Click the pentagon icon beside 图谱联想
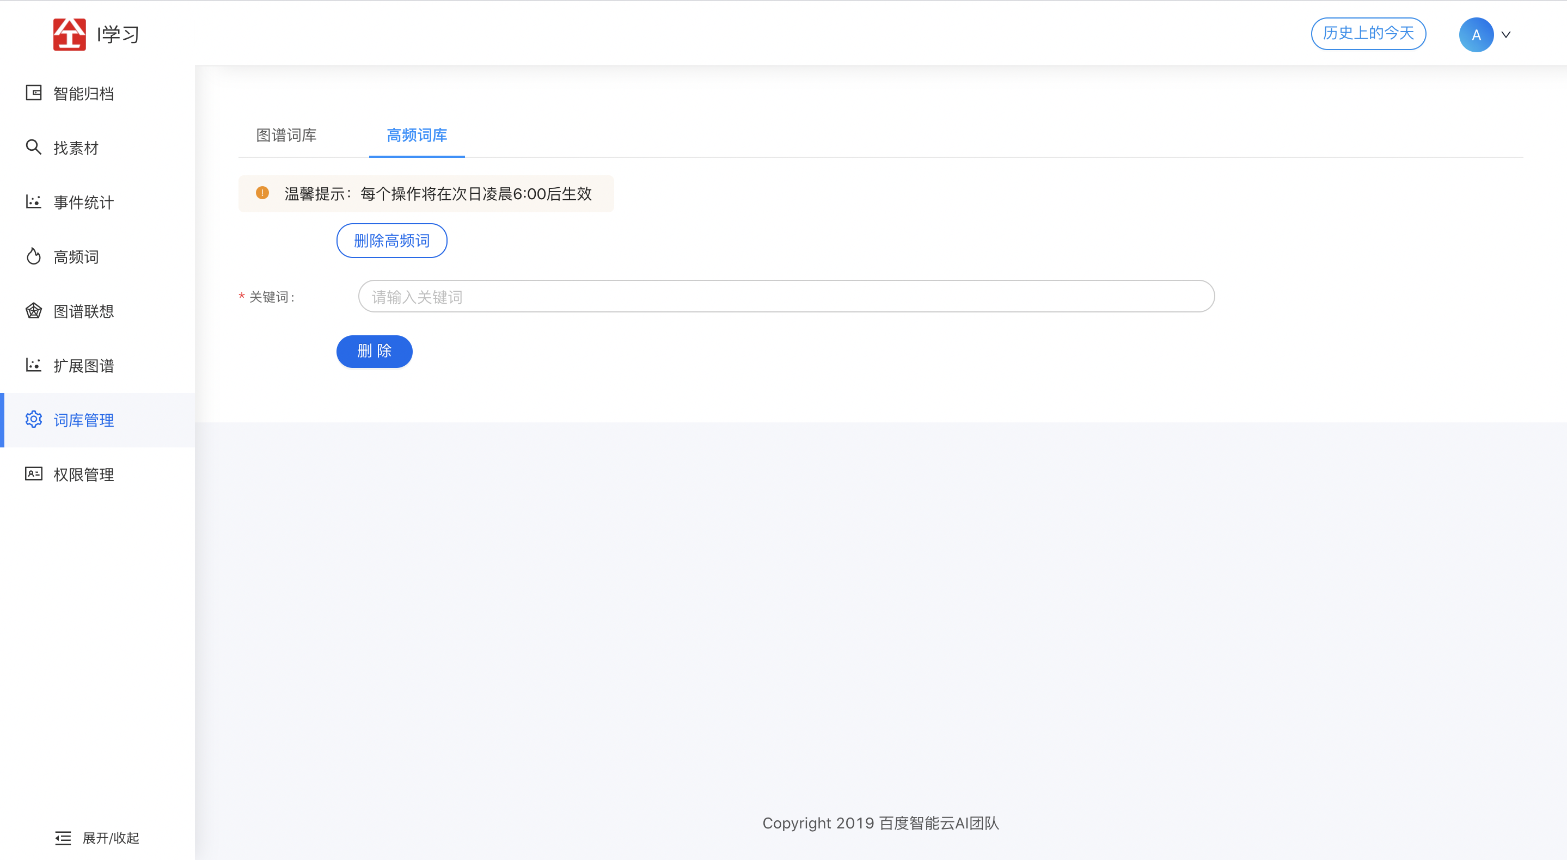The height and width of the screenshot is (860, 1567). [33, 311]
